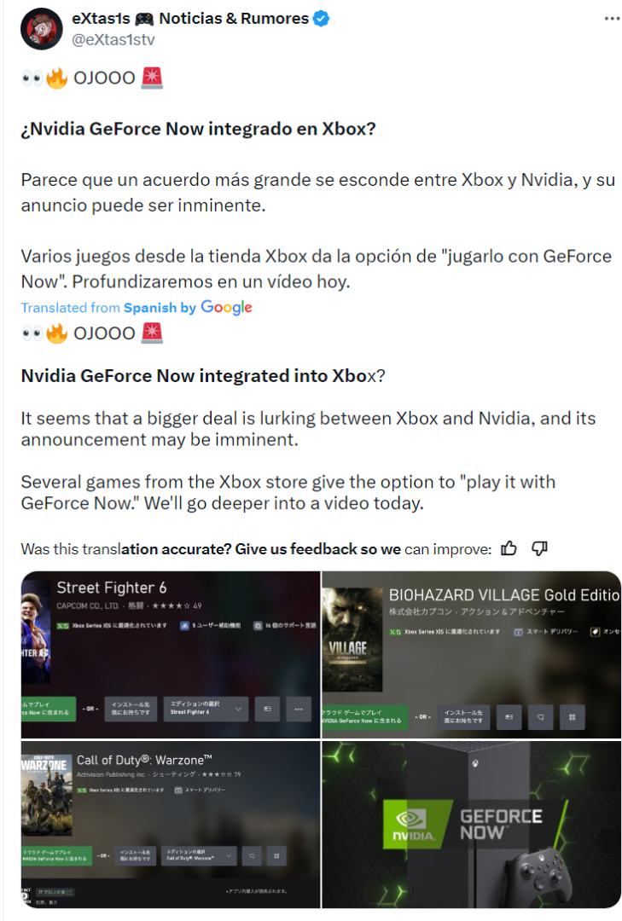Click the eXtas1s Noticias & Rumores display name
This screenshot has width=622, height=921.
tap(190, 19)
